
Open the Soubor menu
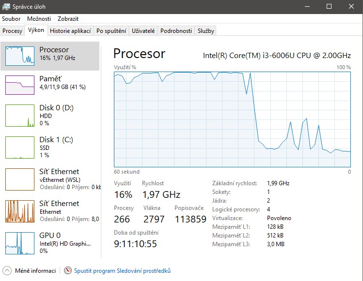pyautogui.click(x=11, y=19)
